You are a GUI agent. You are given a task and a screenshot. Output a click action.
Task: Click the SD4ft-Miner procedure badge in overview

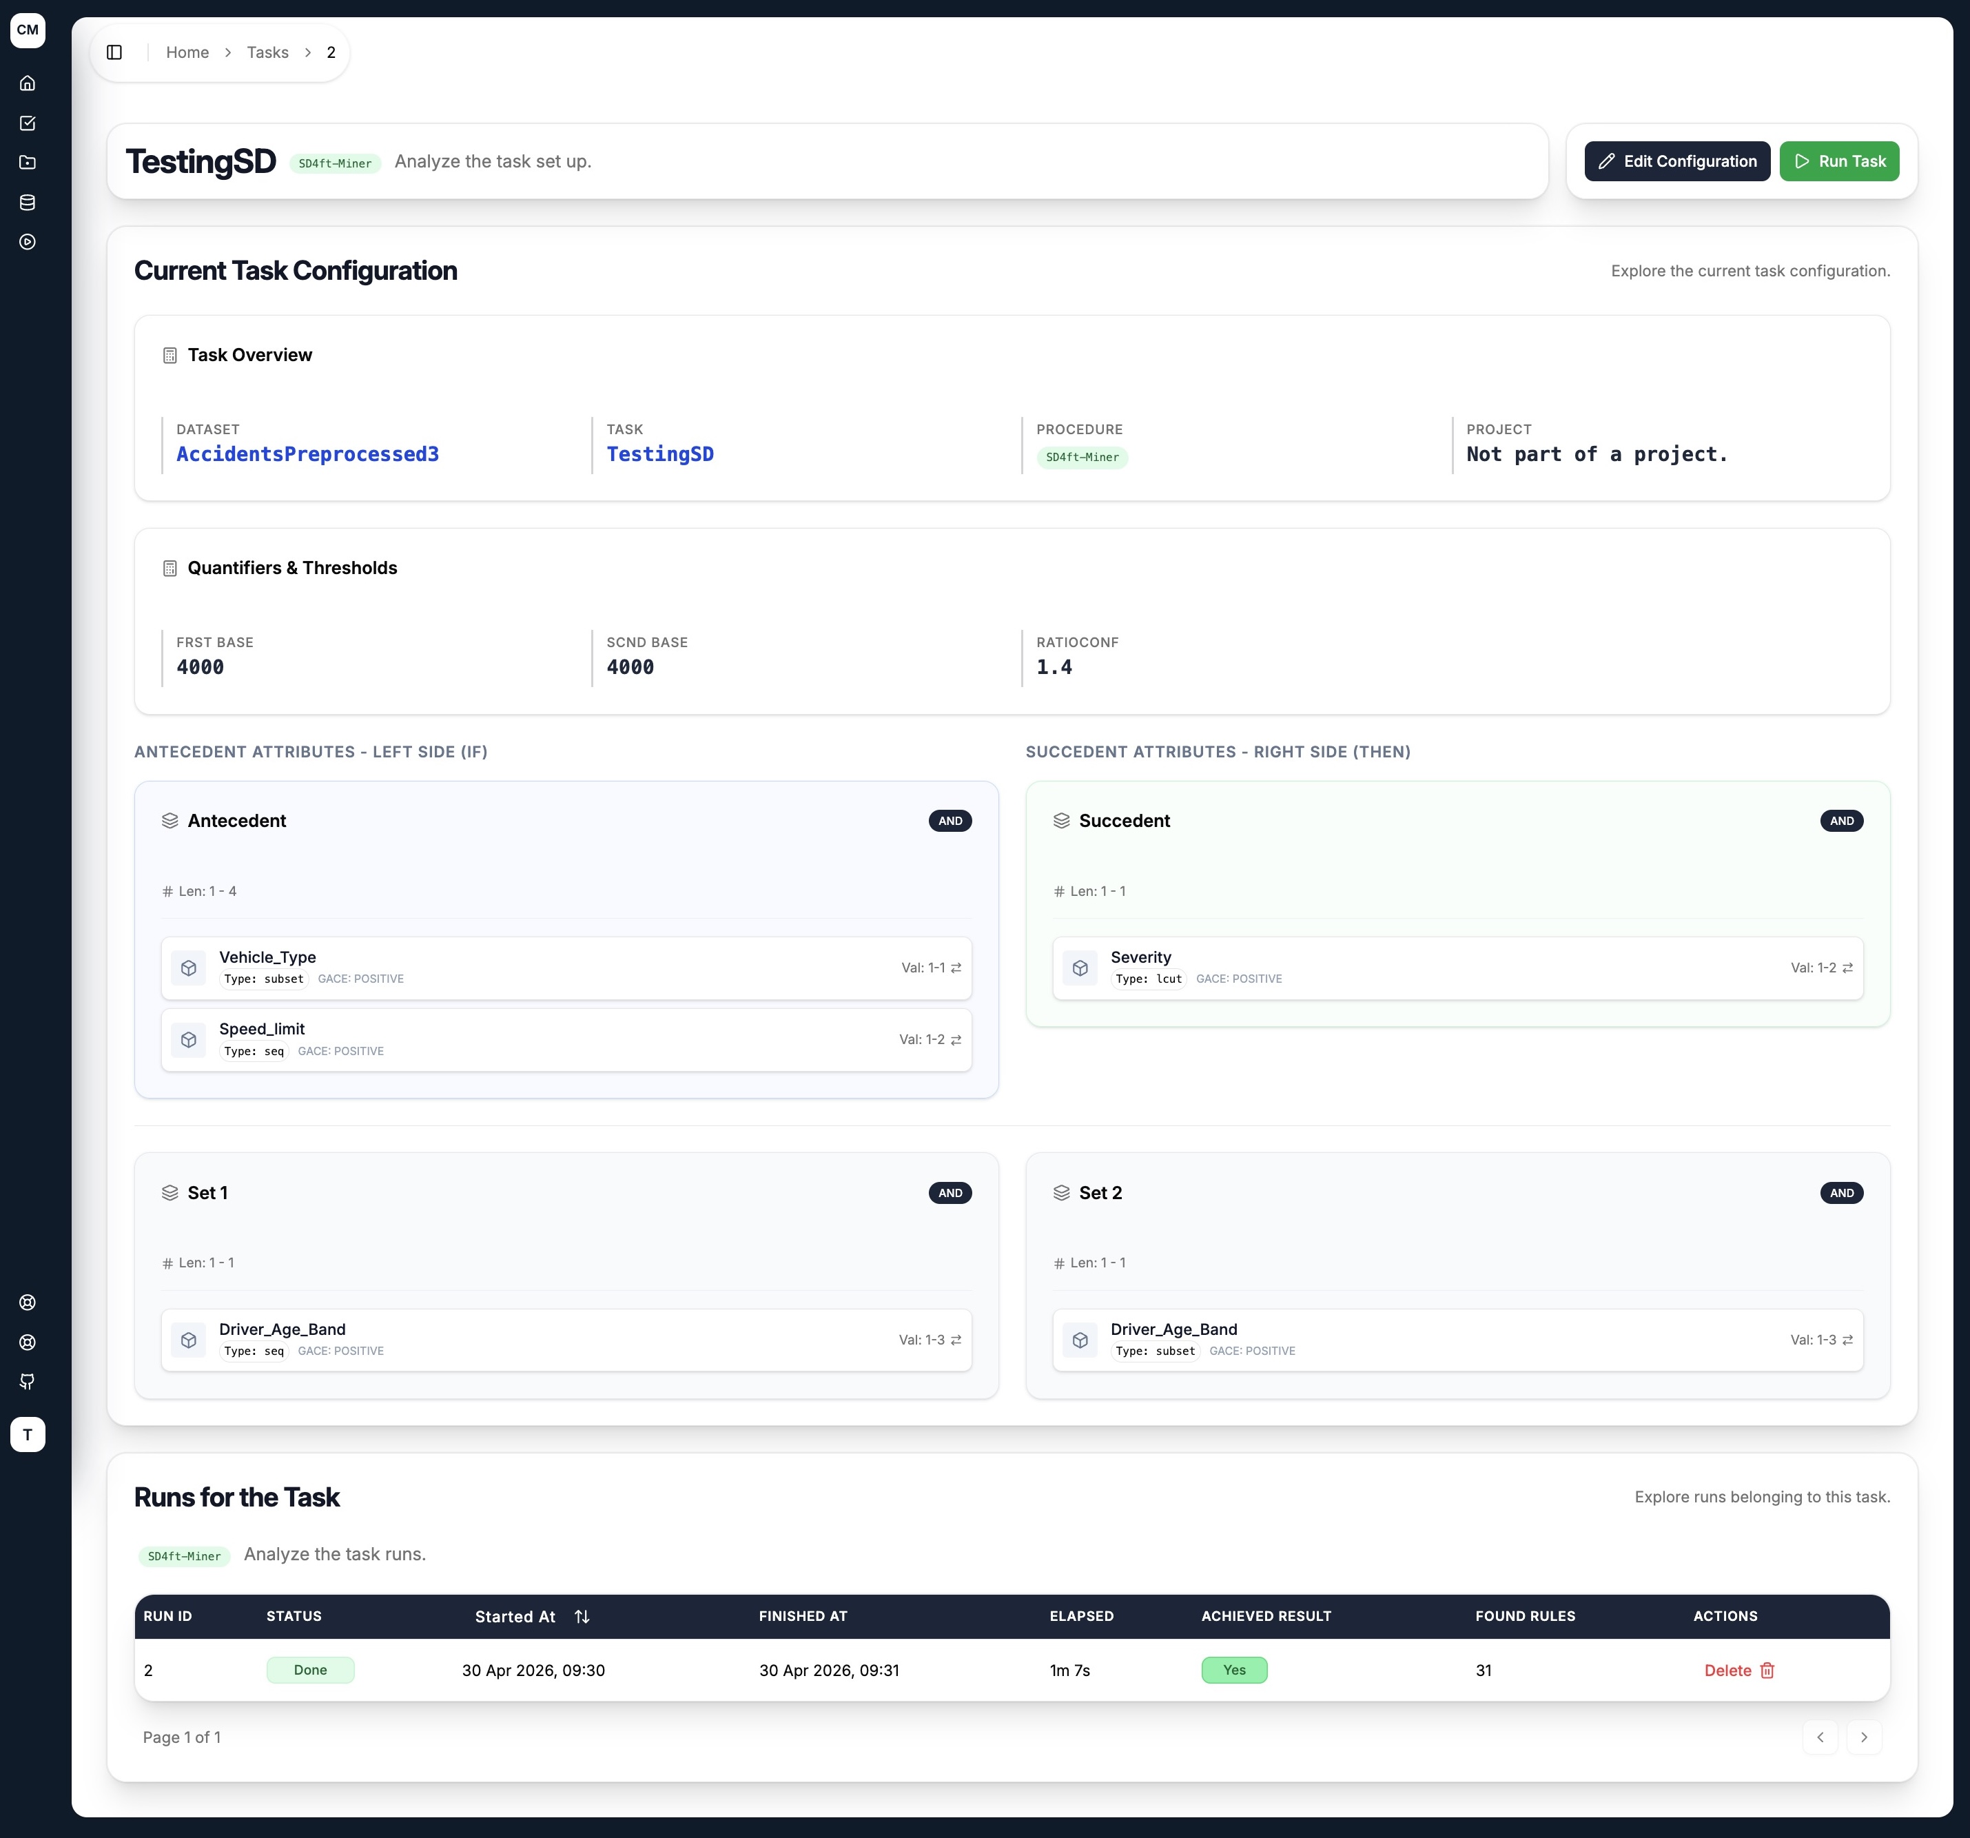click(x=1082, y=457)
